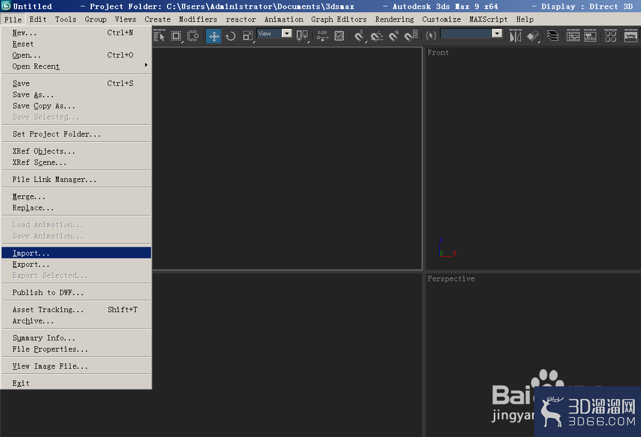
Task: Select XRef Objects... menu entry
Action: 76,151
